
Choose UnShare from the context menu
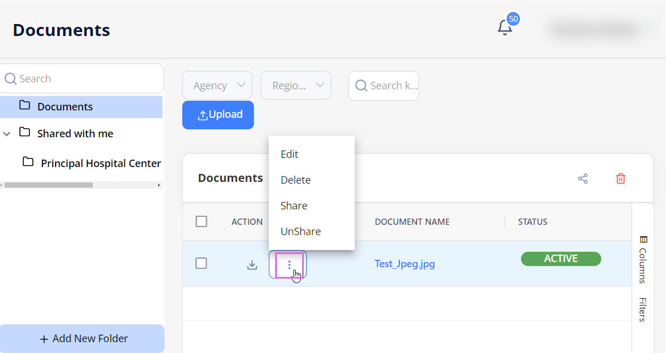312,231
